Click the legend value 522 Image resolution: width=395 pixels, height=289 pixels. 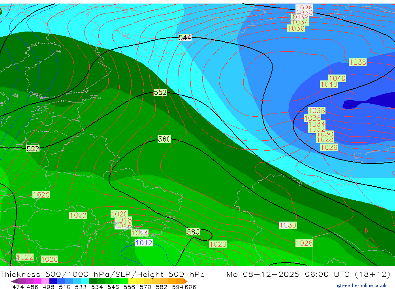[x=81, y=287]
